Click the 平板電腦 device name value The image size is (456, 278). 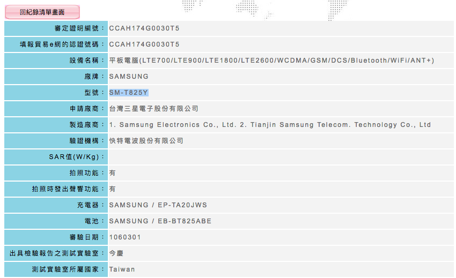[271, 61]
